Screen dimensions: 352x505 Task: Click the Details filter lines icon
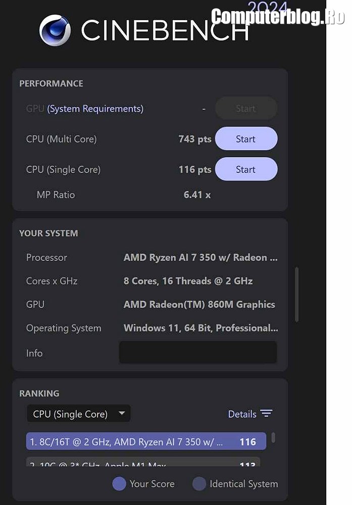267,414
